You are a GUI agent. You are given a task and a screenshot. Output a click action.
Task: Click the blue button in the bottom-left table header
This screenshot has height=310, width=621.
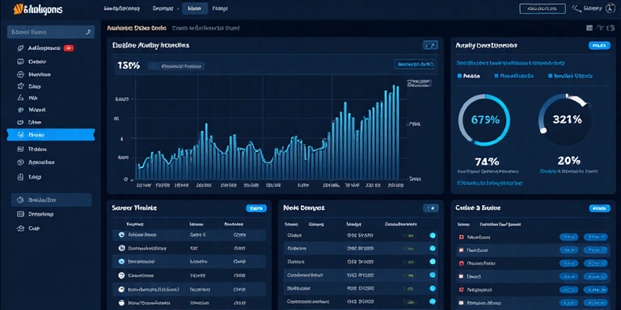click(x=256, y=208)
